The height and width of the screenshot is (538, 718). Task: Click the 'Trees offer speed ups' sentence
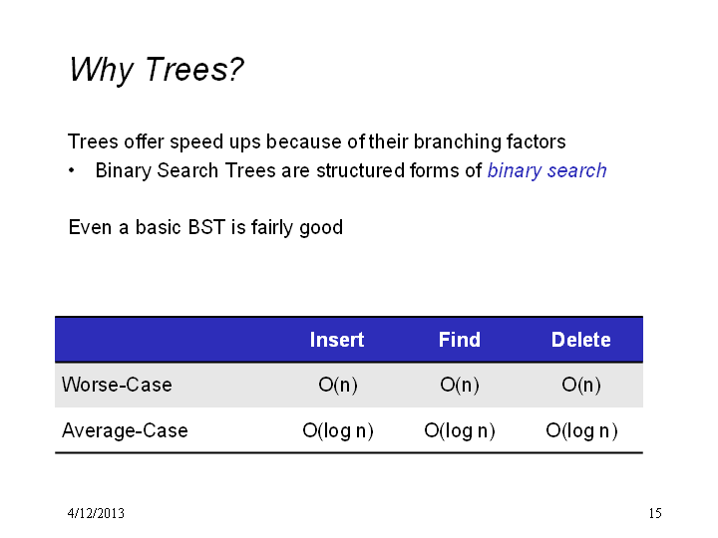pos(316,141)
